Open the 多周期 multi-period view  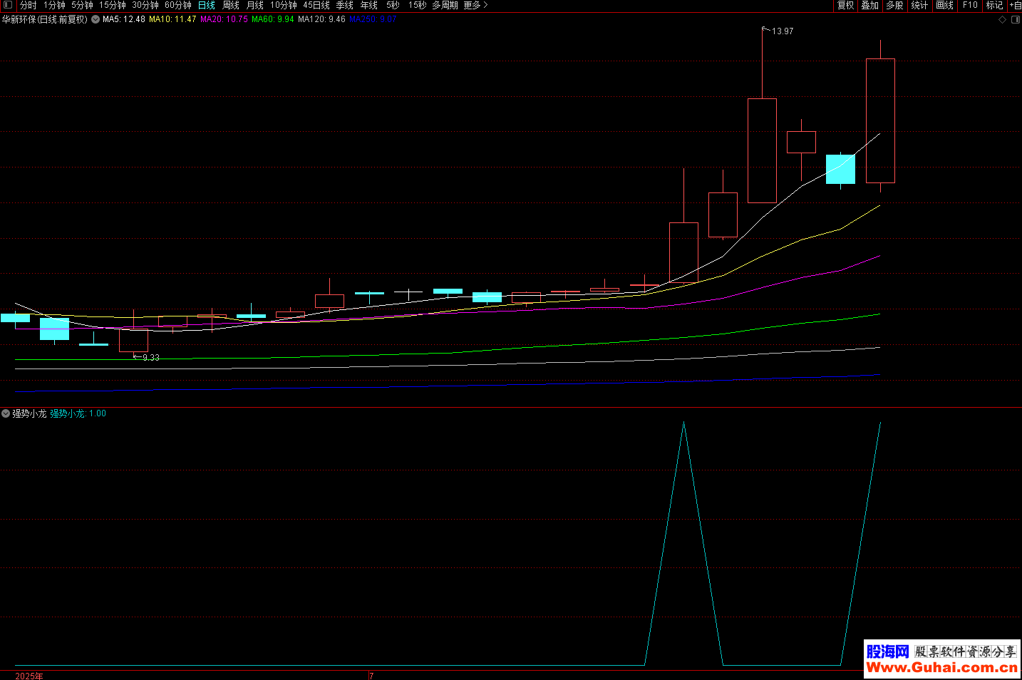[445, 5]
